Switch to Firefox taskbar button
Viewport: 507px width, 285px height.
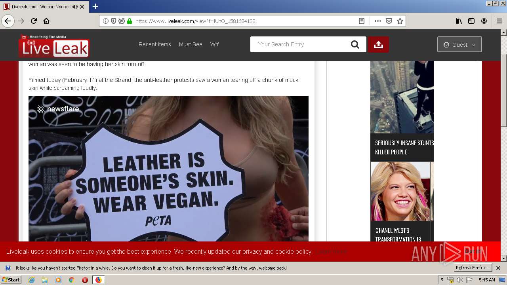pos(98,280)
